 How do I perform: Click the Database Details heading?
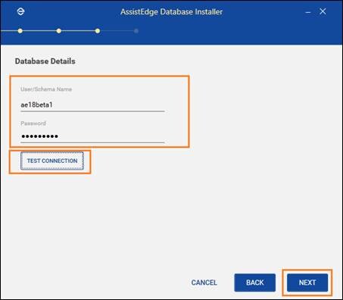point(45,61)
